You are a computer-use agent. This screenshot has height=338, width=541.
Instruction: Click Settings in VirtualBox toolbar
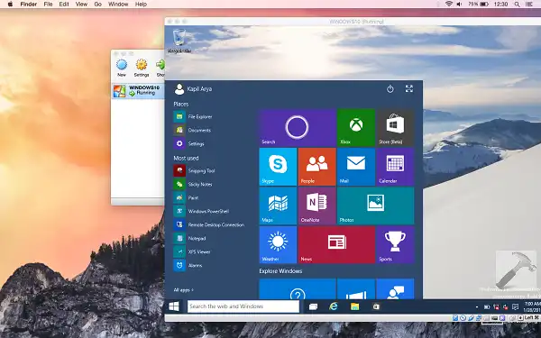pos(142,68)
